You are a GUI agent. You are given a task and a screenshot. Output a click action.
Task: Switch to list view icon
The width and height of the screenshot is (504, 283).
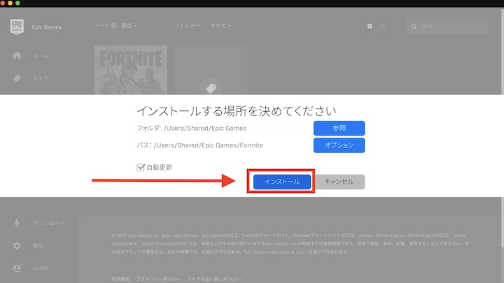click(x=382, y=27)
